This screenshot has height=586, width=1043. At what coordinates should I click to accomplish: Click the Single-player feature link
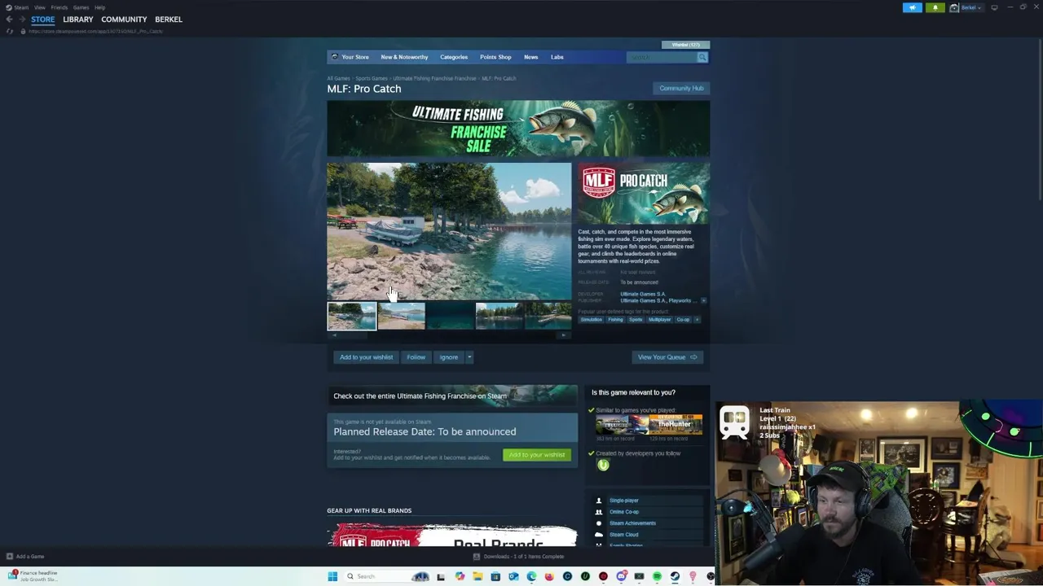[x=624, y=501]
